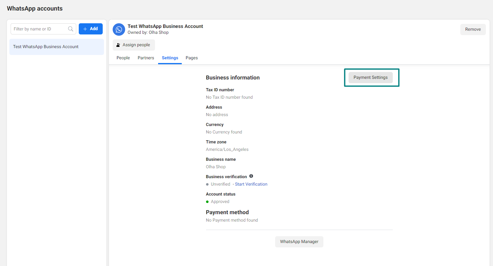Switch to the Partners tab
Image resolution: width=493 pixels, height=266 pixels.
(x=146, y=58)
